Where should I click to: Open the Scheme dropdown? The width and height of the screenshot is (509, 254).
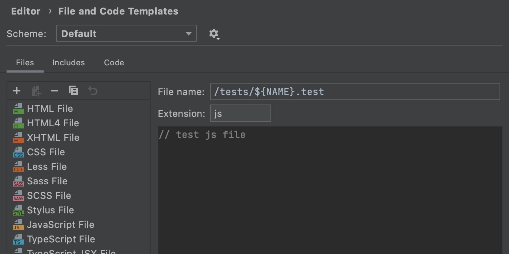[126, 33]
